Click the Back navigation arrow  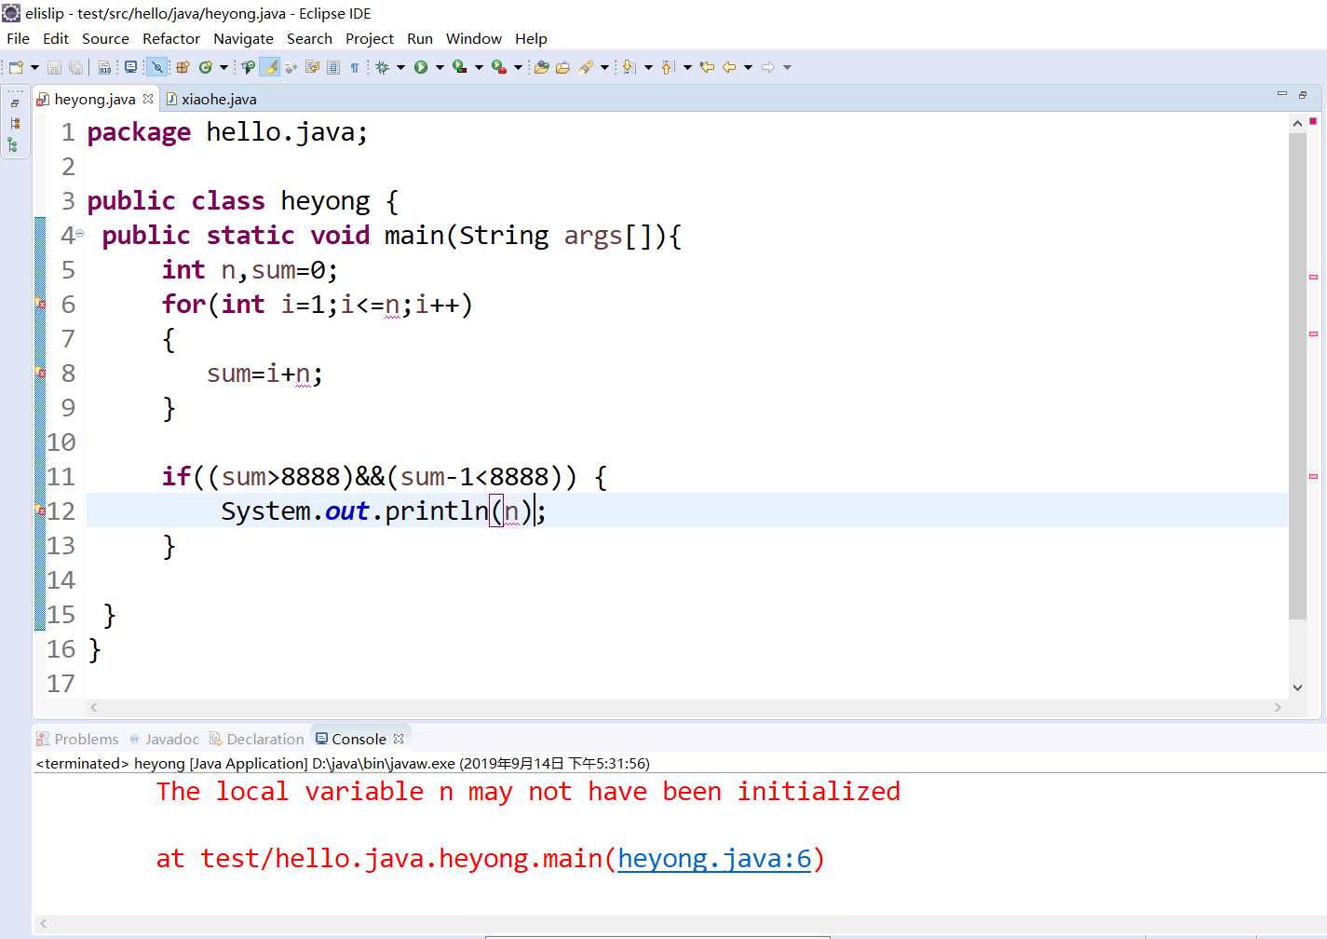pyautogui.click(x=729, y=67)
